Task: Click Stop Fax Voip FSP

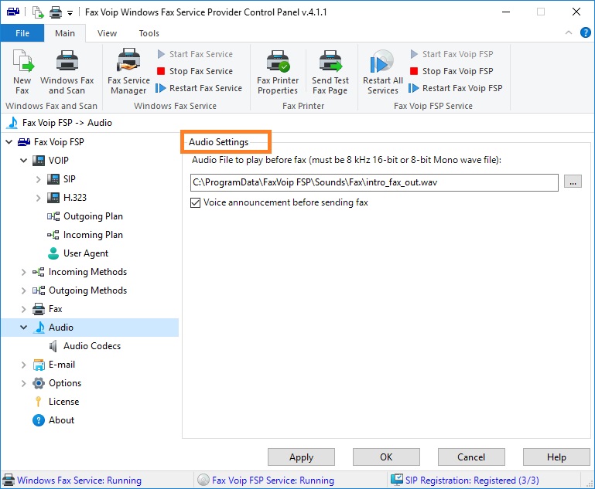Action: [452, 71]
